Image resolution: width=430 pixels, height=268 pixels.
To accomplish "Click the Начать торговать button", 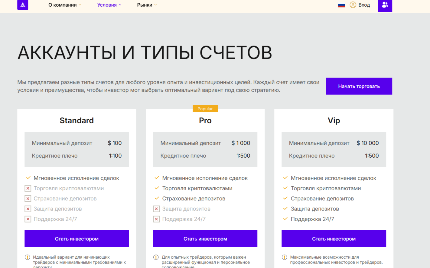I will click(359, 86).
